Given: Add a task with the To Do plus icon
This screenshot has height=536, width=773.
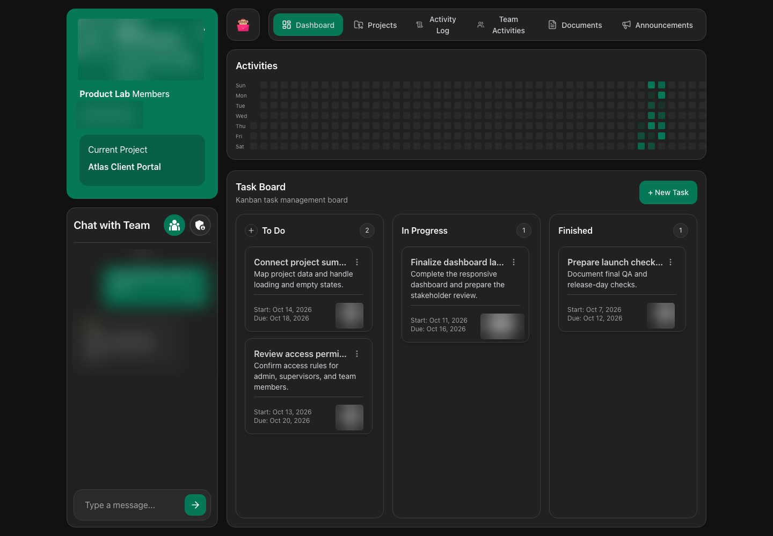Looking at the screenshot, I should 251,230.
